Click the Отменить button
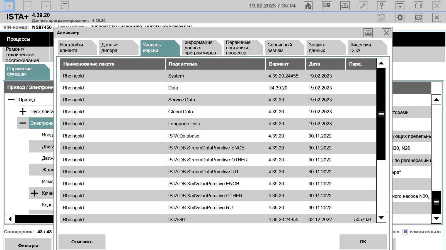 coord(82,242)
